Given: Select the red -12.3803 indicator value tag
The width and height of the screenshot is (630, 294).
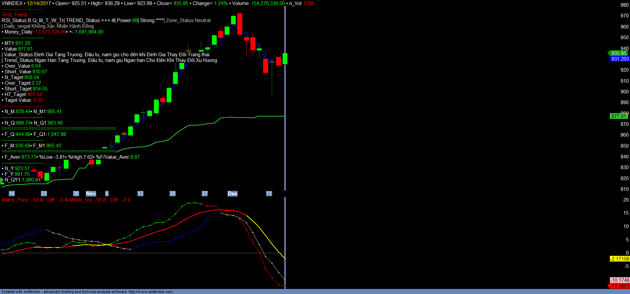Looking at the screenshot, I should tap(619, 286).
